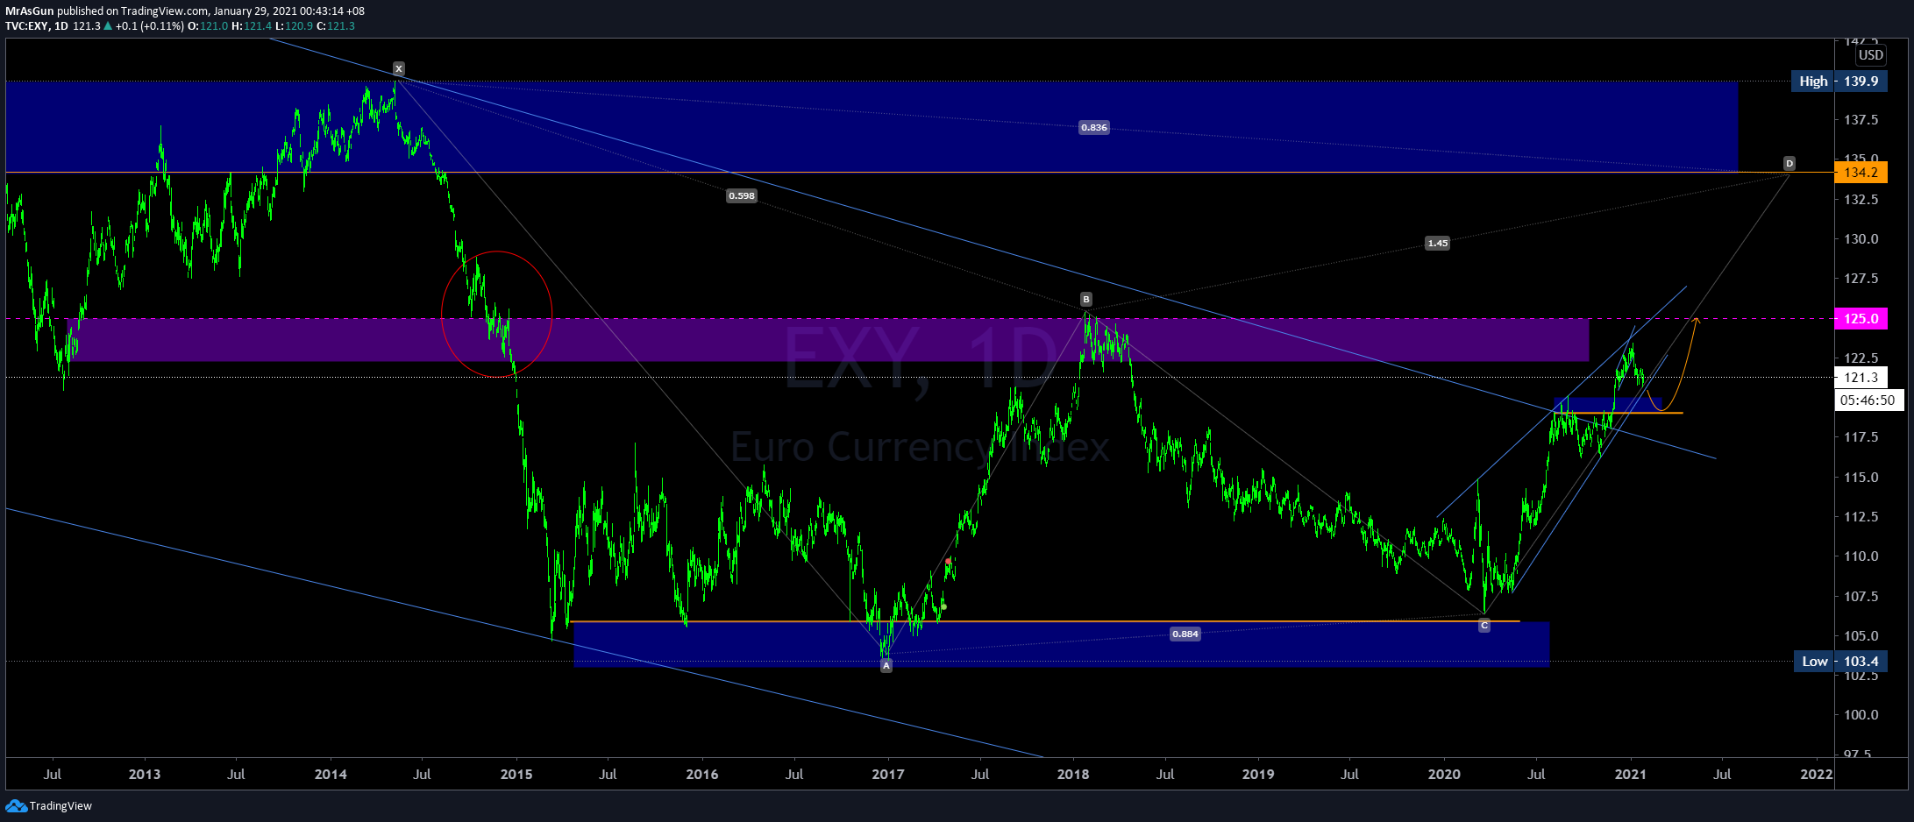Click the 132.5 price axis value
1914x822 pixels.
coord(1861,200)
